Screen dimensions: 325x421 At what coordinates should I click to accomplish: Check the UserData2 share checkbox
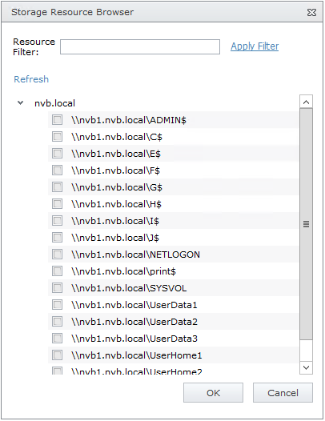pos(57,322)
